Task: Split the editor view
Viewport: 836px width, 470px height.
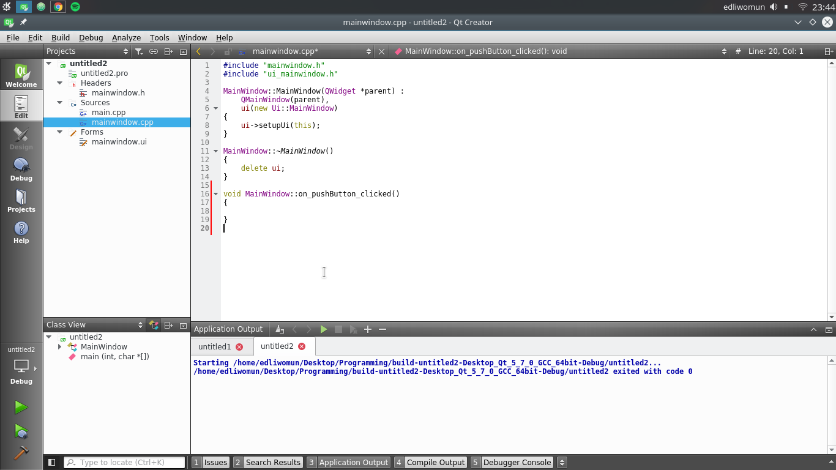Action: tap(829, 51)
